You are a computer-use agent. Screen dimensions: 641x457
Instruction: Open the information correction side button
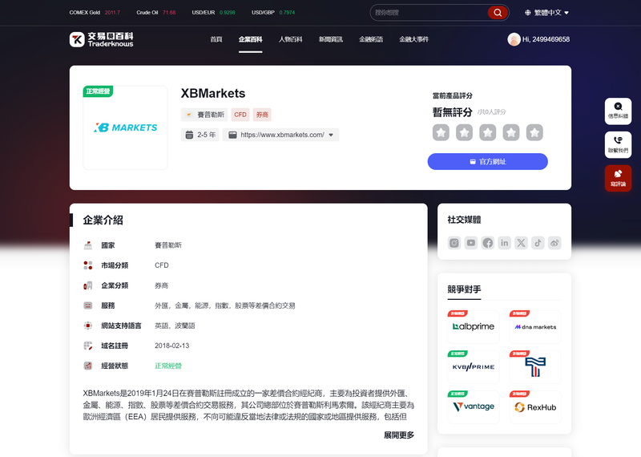point(618,111)
